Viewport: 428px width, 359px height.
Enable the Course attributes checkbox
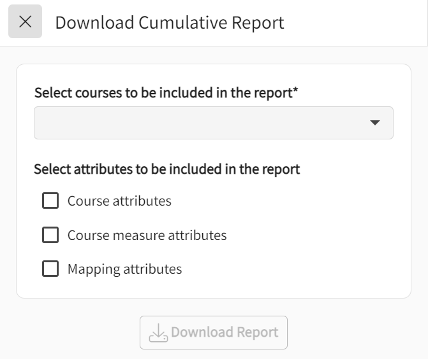point(50,201)
